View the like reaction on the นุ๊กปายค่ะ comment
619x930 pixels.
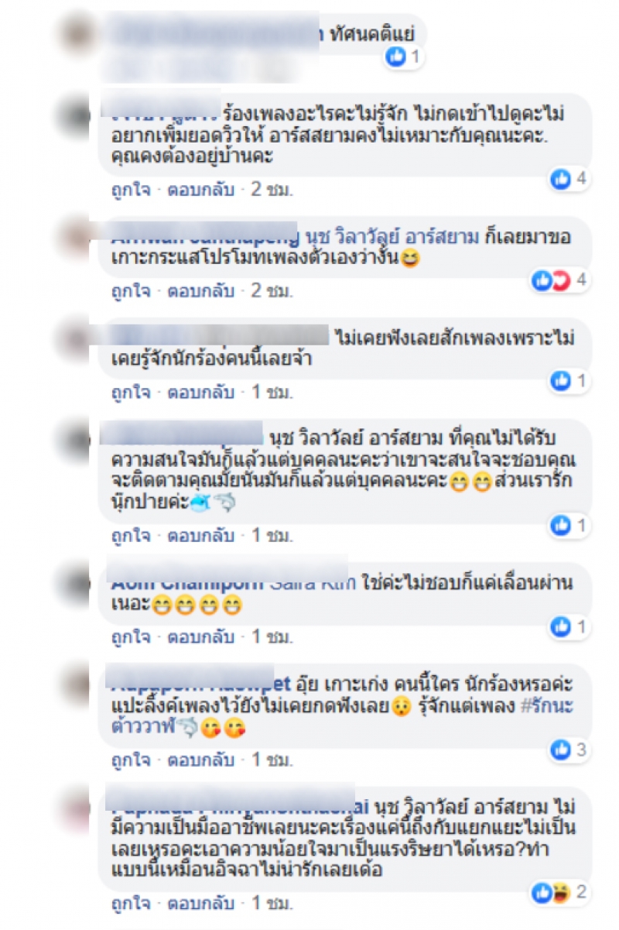pyautogui.click(x=569, y=525)
